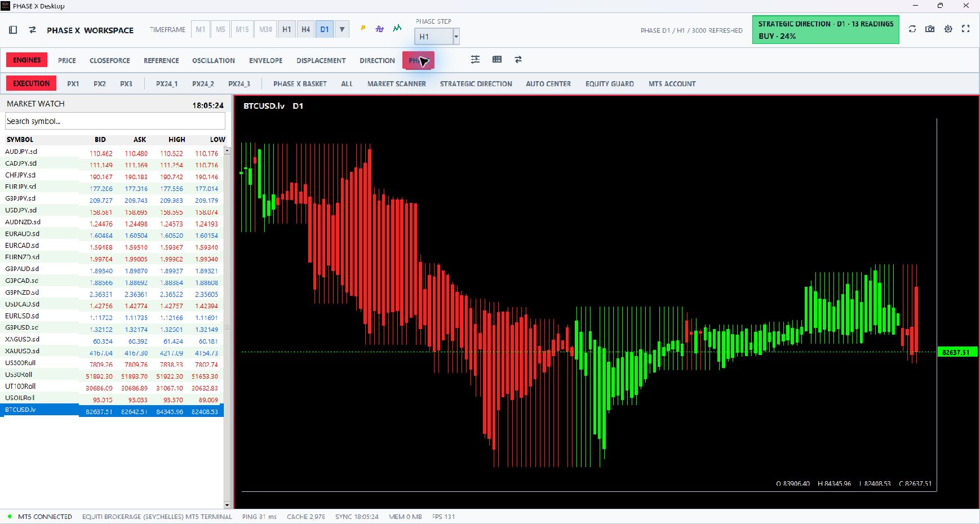The image size is (980, 524).
Task: Toggle the D1 timeframe button
Action: tap(325, 30)
